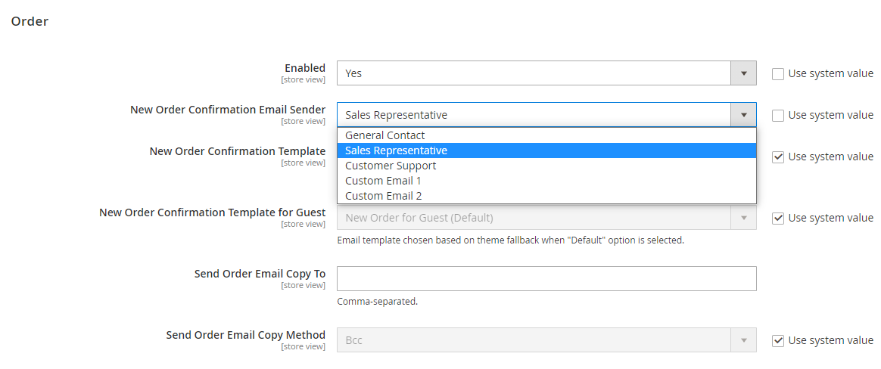Open the Enabled Yes select box

pyautogui.click(x=546, y=73)
